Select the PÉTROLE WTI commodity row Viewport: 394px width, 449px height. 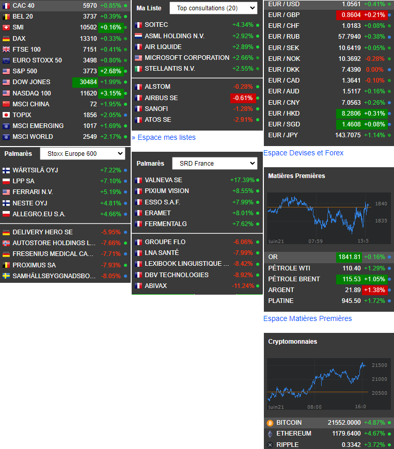pos(328,268)
